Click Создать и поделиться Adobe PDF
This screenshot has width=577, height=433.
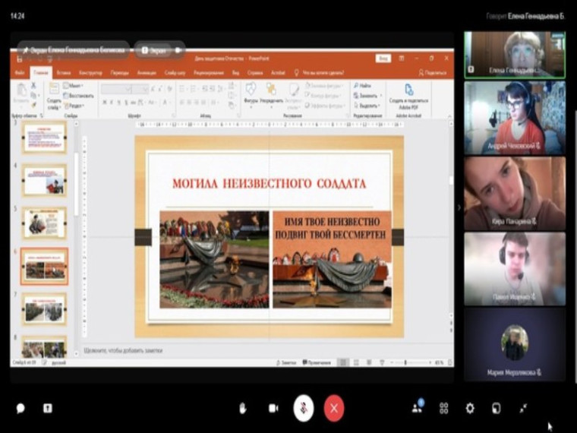pyautogui.click(x=408, y=96)
